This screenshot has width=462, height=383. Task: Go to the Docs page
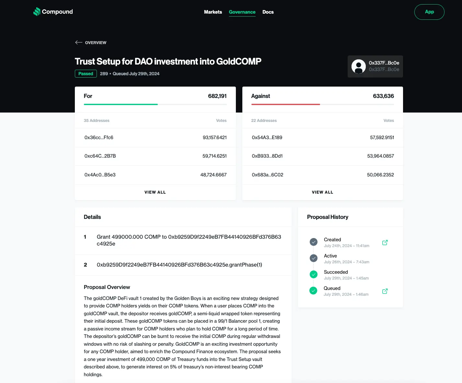[268, 12]
